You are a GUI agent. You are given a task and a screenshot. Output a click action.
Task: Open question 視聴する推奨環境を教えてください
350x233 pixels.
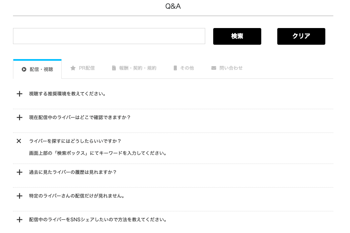tap(67, 94)
